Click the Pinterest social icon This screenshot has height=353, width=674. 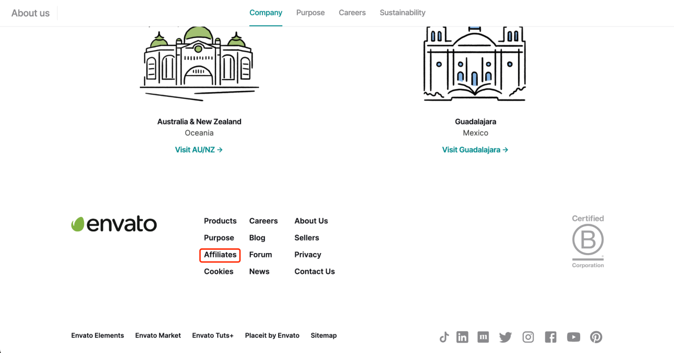(x=596, y=337)
